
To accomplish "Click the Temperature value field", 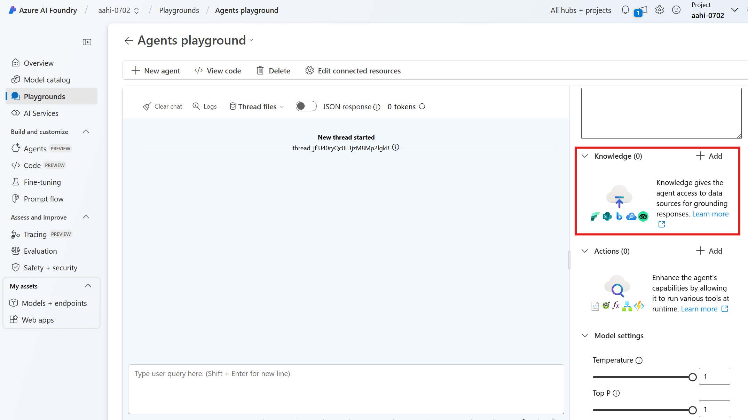I will click(714, 377).
